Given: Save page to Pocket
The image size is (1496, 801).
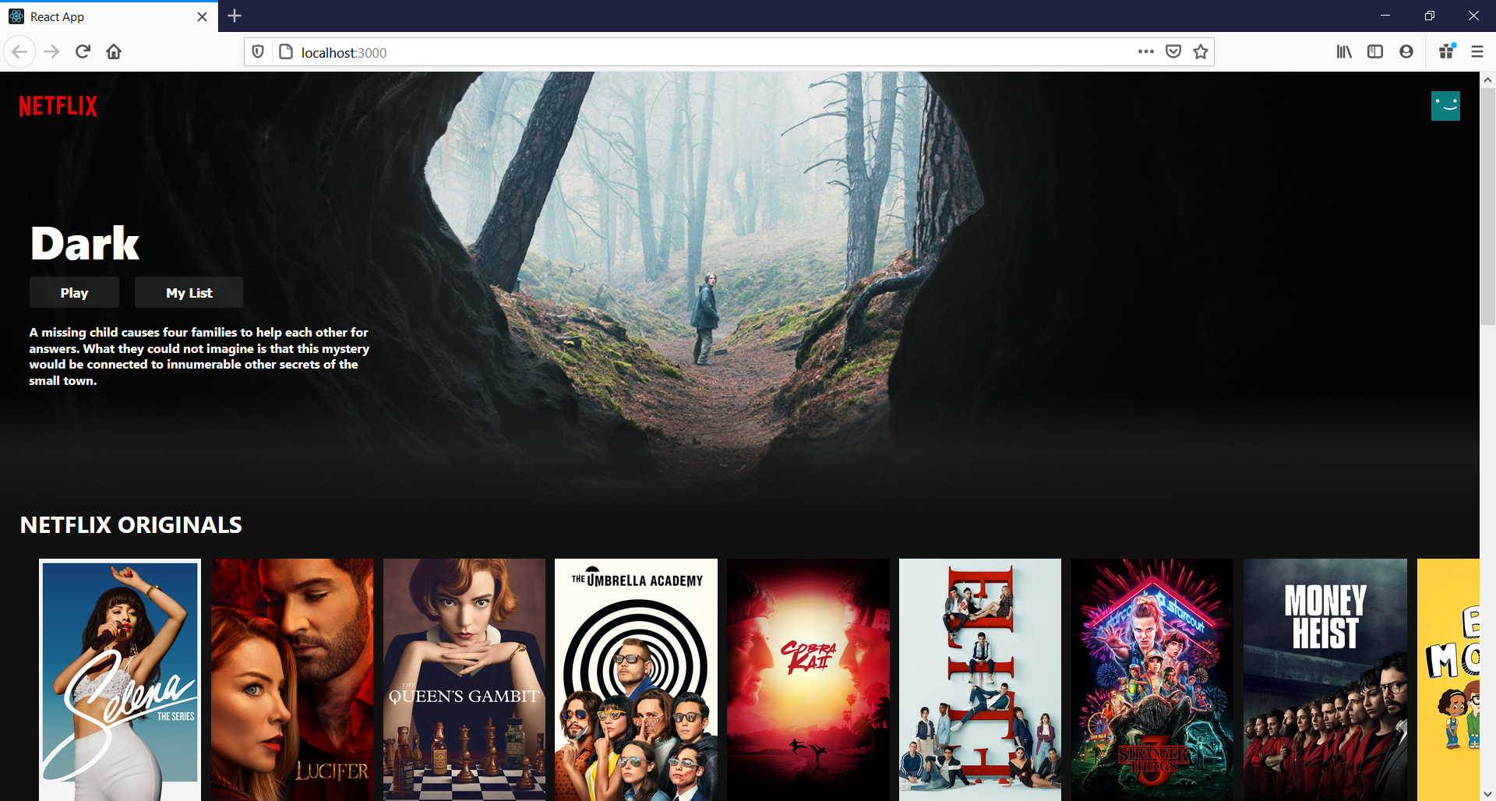Looking at the screenshot, I should pyautogui.click(x=1173, y=52).
